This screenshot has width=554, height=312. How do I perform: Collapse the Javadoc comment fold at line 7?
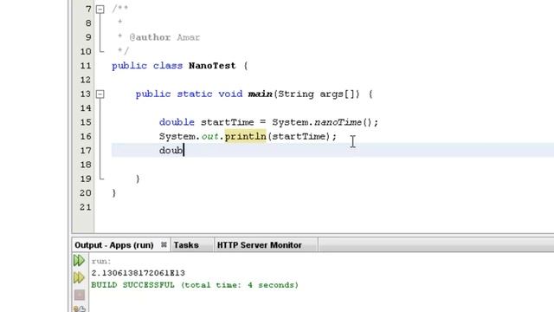[100, 10]
